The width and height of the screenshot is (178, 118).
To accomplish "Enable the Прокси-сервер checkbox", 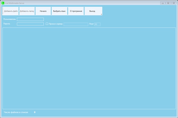I will point(47,24).
